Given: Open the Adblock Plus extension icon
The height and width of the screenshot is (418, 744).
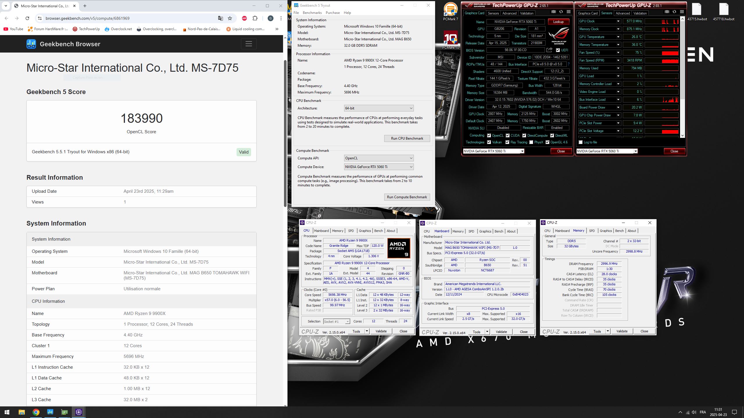Looking at the screenshot, I should click(x=244, y=18).
